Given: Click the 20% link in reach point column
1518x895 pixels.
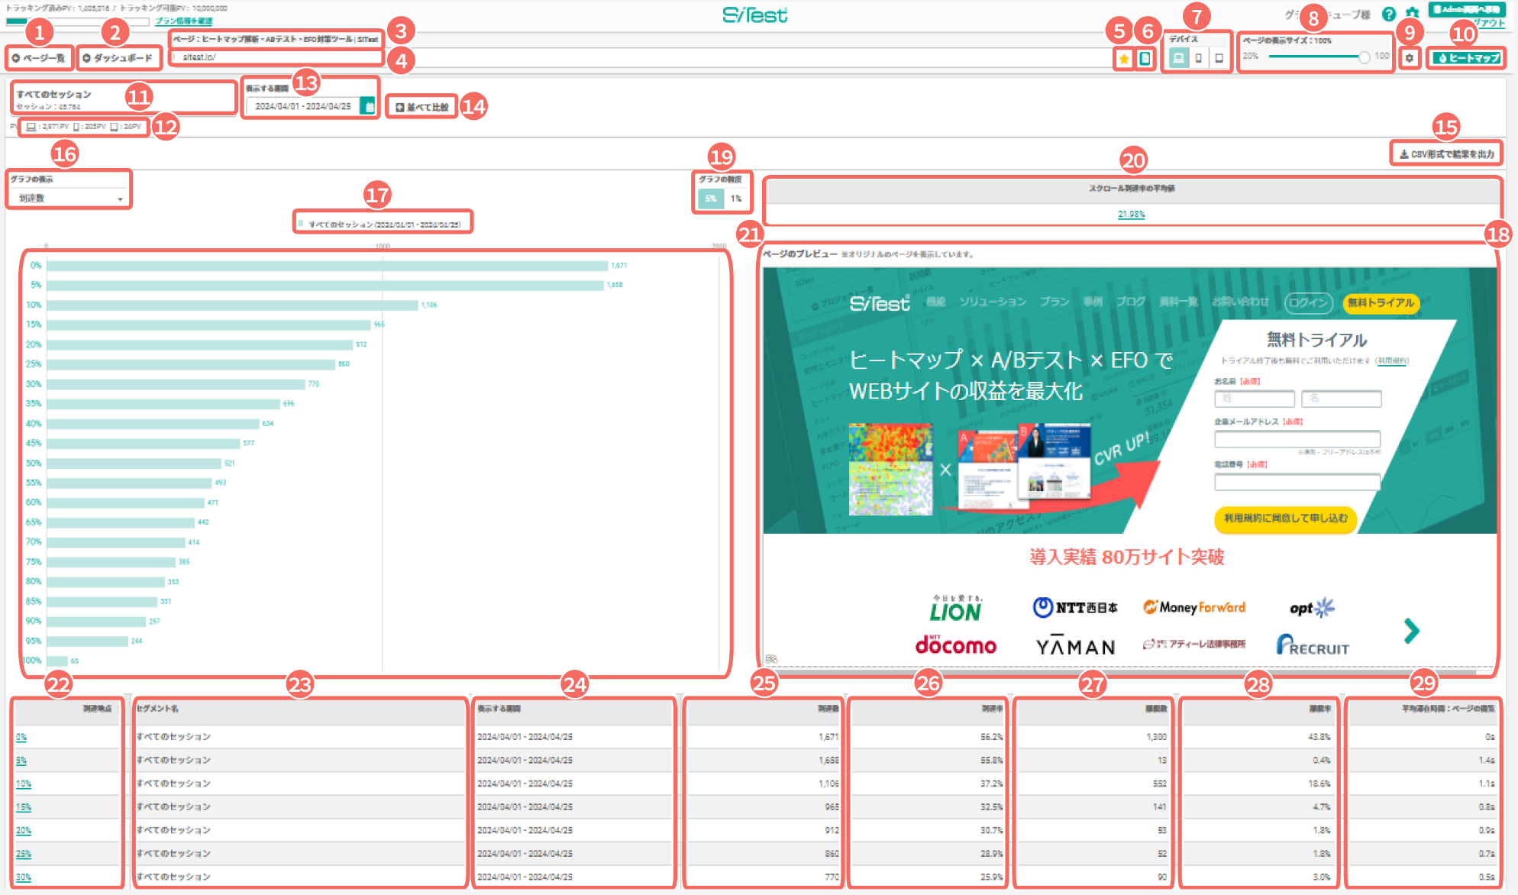Looking at the screenshot, I should (23, 831).
